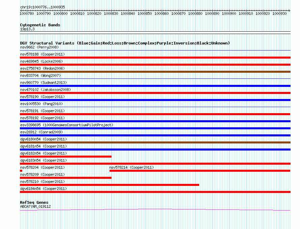Click the red bar under nsv578214
The height and width of the screenshot is (229, 300).
click(x=200, y=171)
